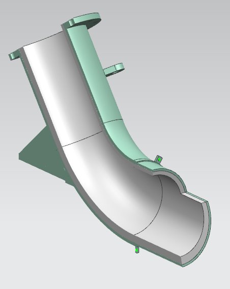Screen dimensions: 230x289
Task: Select the small lug on the left flange edge
Action: click(x=14, y=54)
